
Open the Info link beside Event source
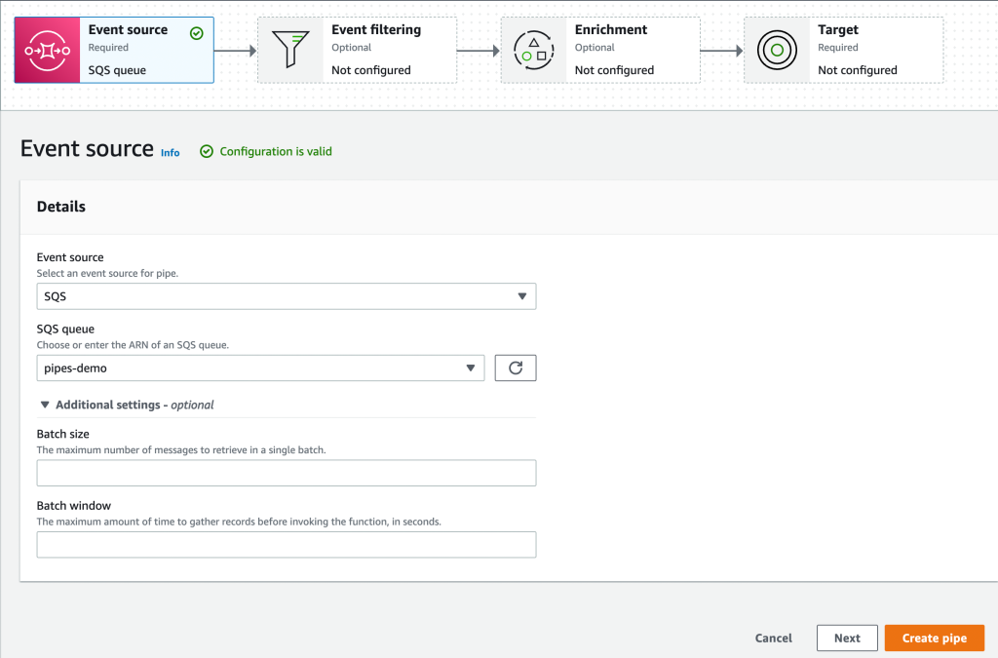170,153
